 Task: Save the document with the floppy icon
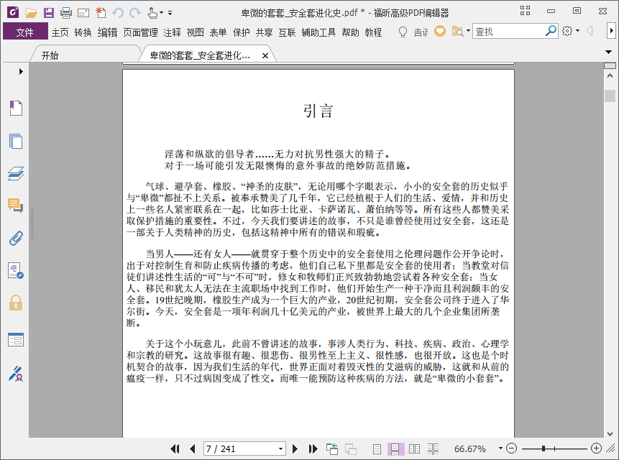[x=49, y=13]
